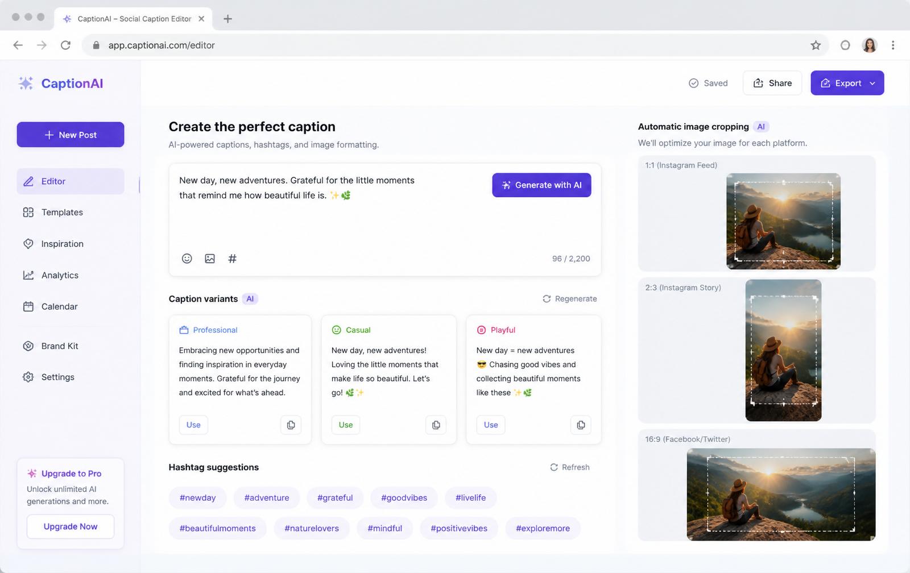910x573 pixels.
Task: Toggle the #grateful hashtag chip
Action: click(x=335, y=498)
